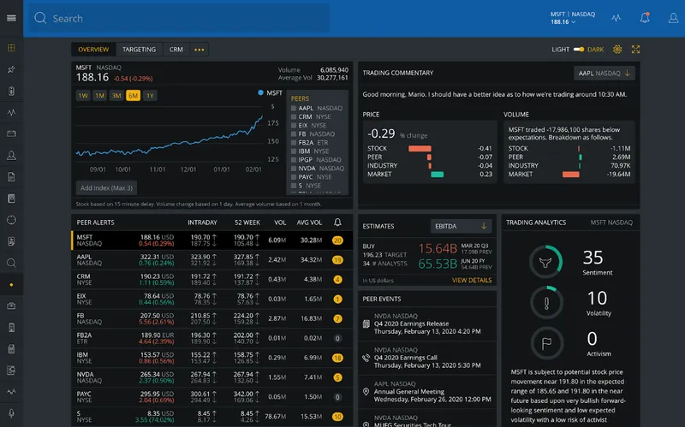Open the person contact icon in sidebar
Screen dimensions: 685x427
pos(11,156)
